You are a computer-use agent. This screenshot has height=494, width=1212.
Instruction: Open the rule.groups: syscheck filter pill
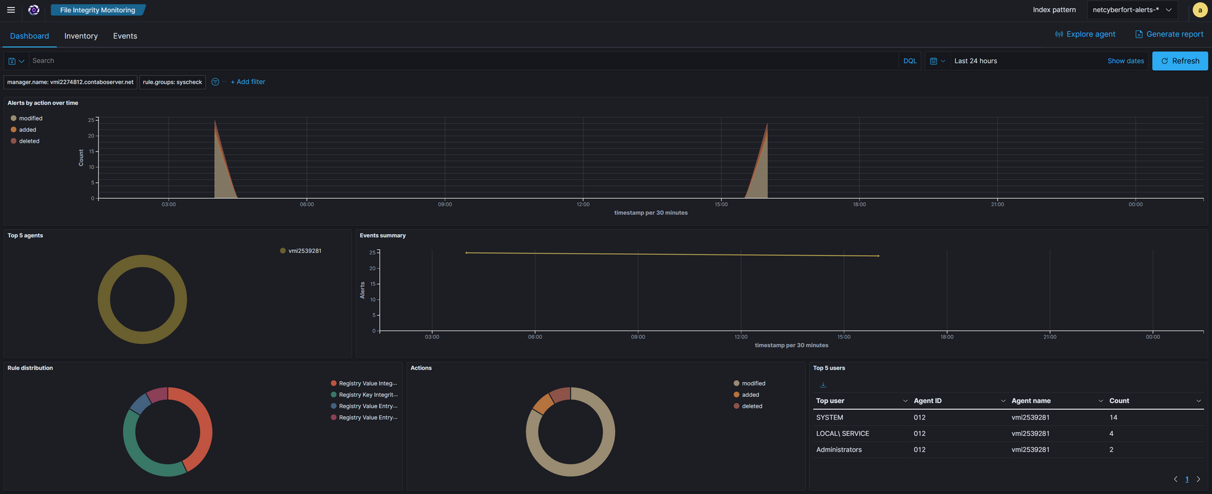pyautogui.click(x=172, y=82)
